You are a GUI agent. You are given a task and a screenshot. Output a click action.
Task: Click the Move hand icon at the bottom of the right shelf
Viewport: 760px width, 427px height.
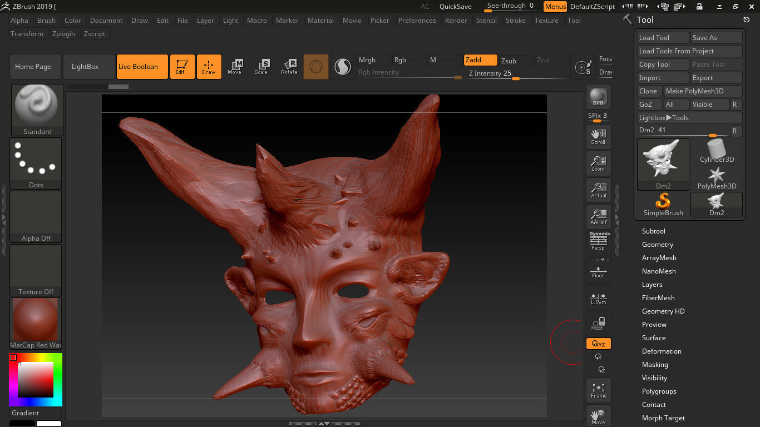[599, 416]
